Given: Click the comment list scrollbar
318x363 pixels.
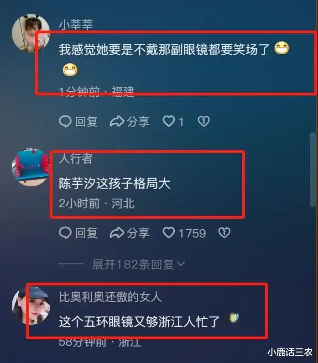Looking at the screenshot, I should click(x=313, y=169).
